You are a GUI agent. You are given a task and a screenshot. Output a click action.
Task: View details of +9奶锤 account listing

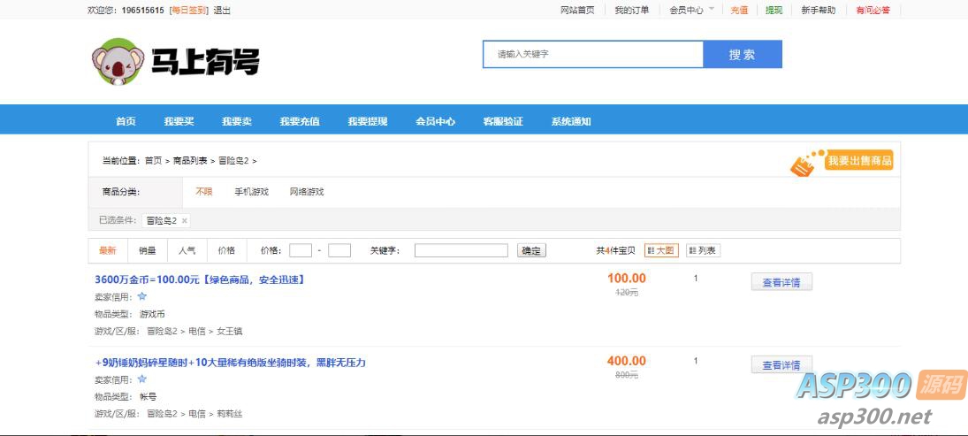coord(781,365)
